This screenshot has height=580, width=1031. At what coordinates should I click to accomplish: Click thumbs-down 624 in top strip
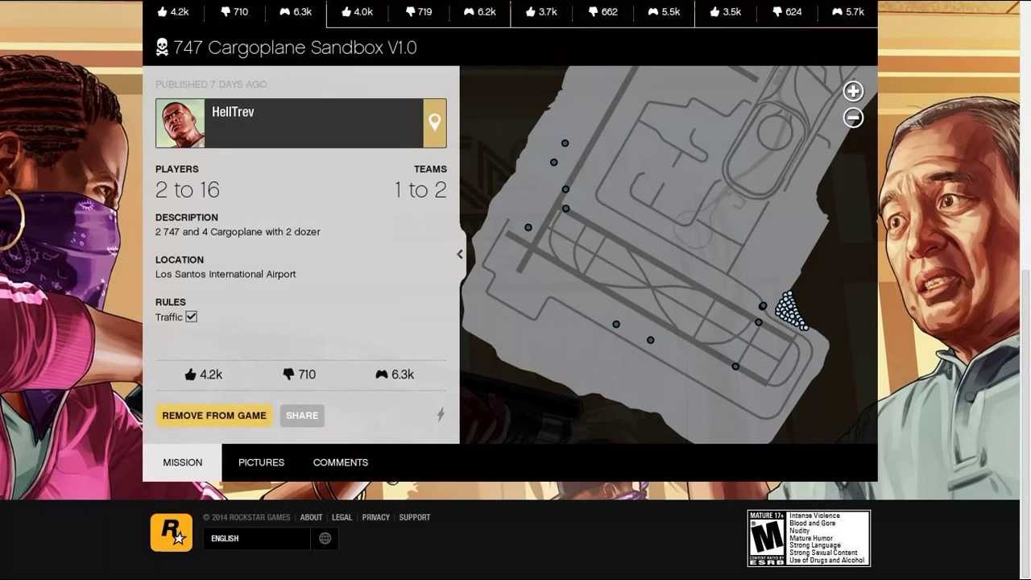point(787,12)
